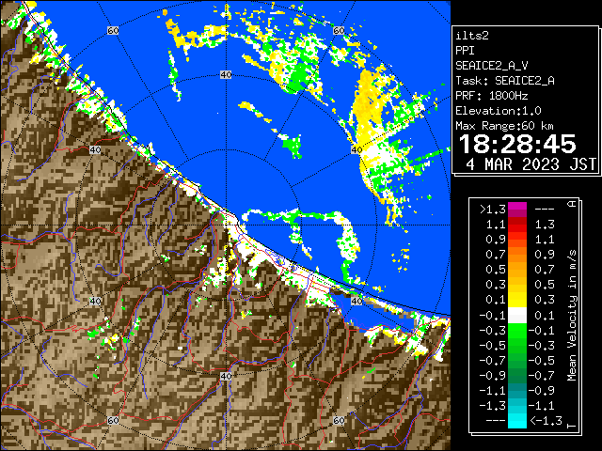Click the '60' range ring label at the map's upper right

point(339,30)
